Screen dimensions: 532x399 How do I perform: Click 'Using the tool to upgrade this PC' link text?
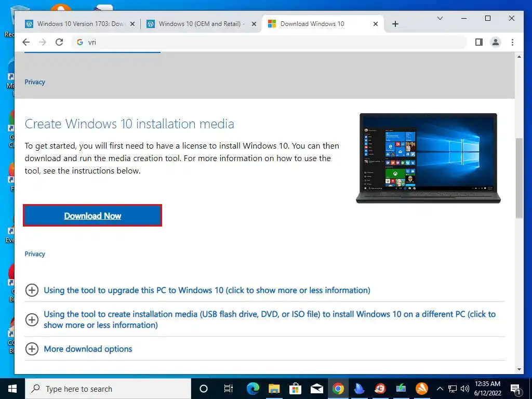click(207, 290)
